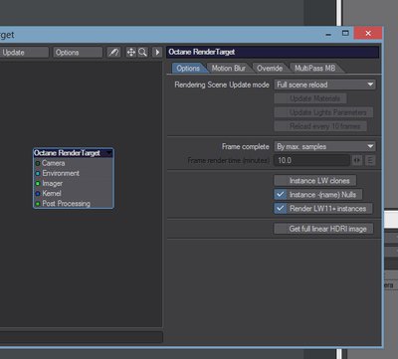The width and height of the screenshot is (398, 359).
Task: Click the Post Processing input node dot
Action: point(38,204)
